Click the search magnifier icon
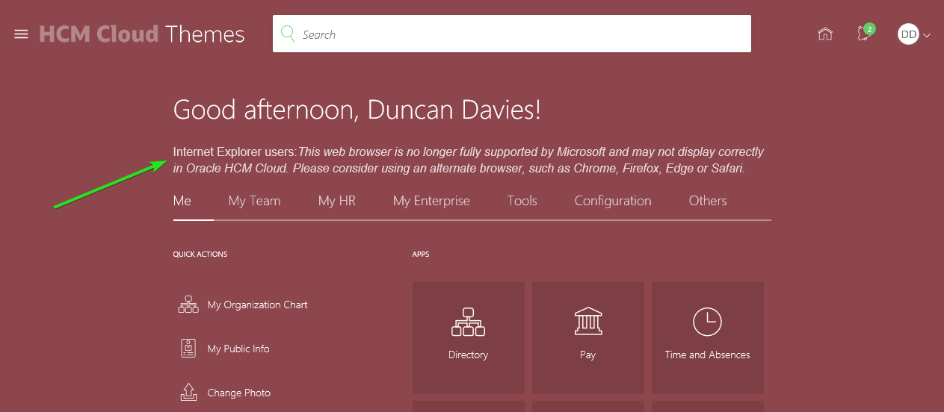 tap(288, 34)
